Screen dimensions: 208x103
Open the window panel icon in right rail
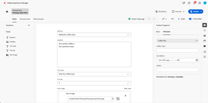click(205, 41)
